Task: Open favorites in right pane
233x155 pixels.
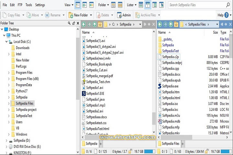Action: coord(176,24)
